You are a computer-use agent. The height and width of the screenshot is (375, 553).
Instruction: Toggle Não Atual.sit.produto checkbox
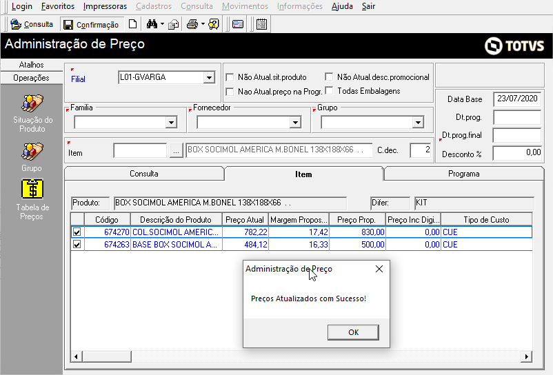230,77
